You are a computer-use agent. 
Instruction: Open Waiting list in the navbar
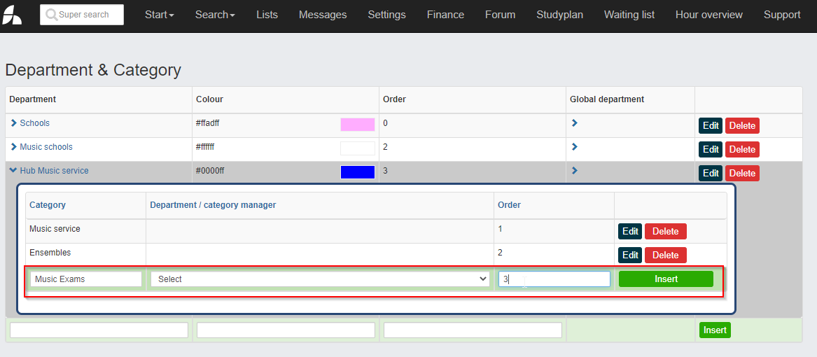pos(629,15)
